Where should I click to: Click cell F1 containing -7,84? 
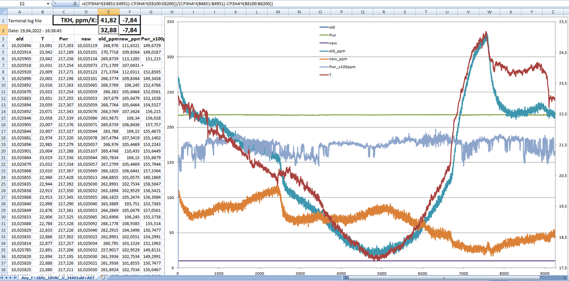coord(130,20)
